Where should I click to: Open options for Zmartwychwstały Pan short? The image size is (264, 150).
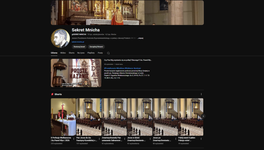(x=125, y=139)
